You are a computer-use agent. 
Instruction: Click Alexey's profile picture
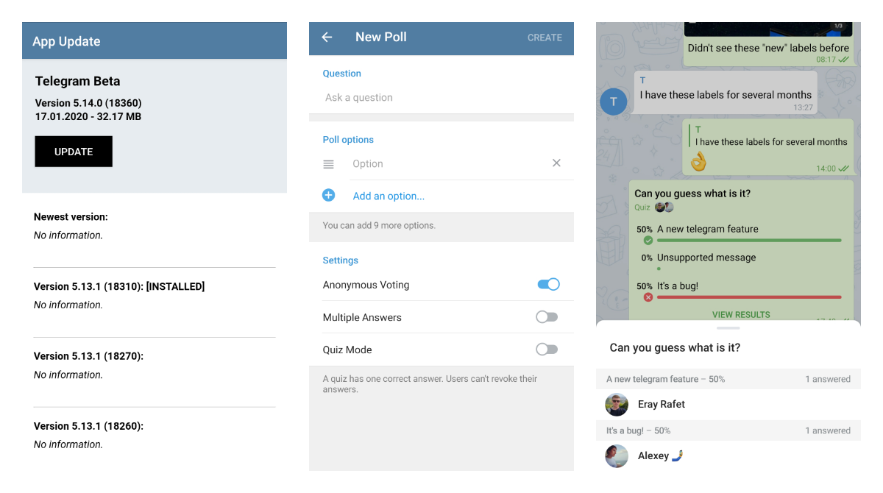click(x=617, y=455)
